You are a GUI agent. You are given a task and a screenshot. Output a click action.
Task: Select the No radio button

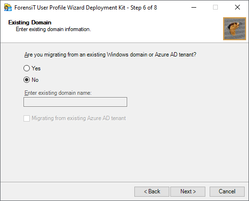[x=26, y=80]
